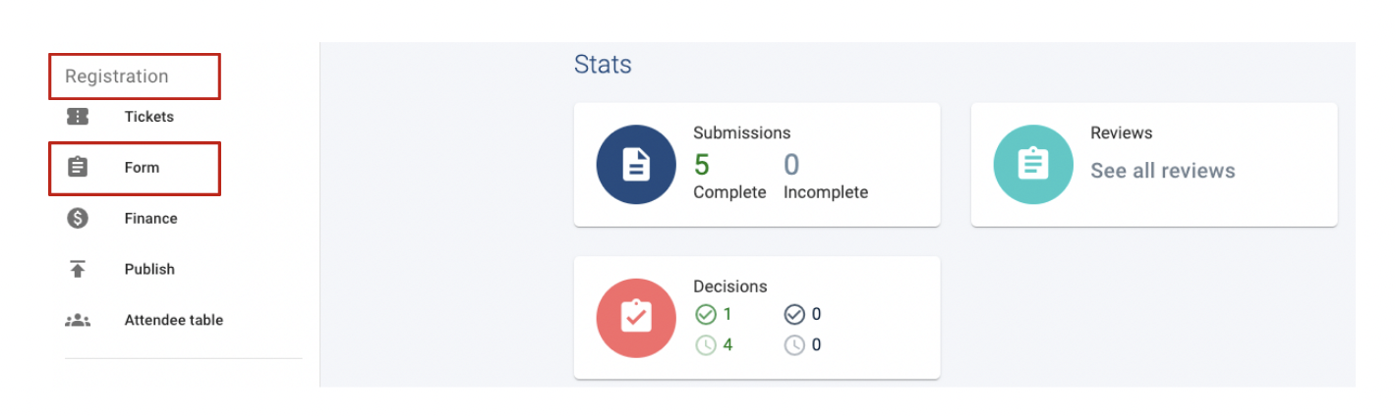The width and height of the screenshot is (1396, 416).
Task: Click the grey clock decision icon
Action: (x=794, y=344)
